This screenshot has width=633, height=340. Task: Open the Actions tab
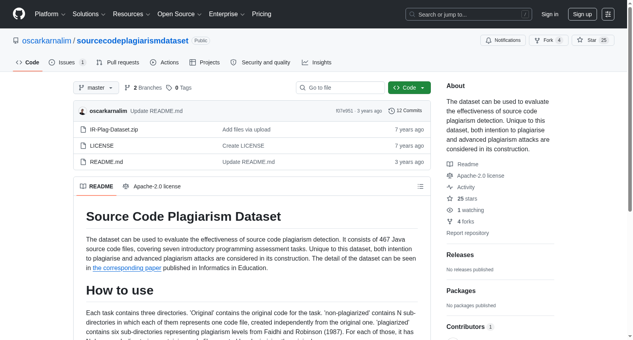coord(165,62)
